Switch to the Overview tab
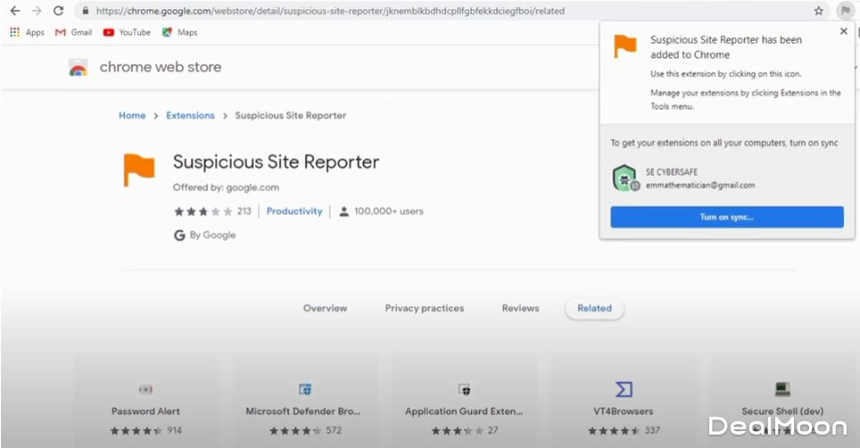Viewport: 860px width, 448px height. 325,308
